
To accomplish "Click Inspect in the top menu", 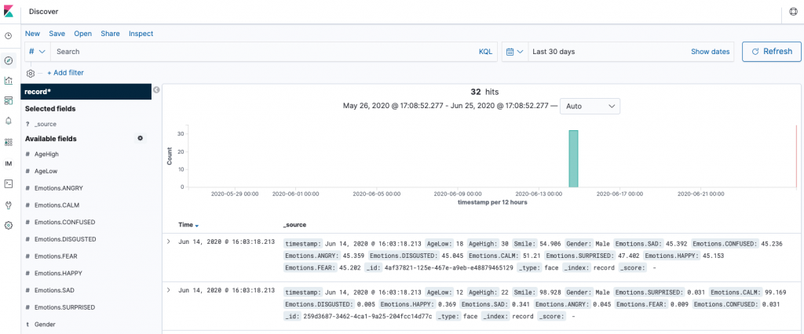I will 141,33.
